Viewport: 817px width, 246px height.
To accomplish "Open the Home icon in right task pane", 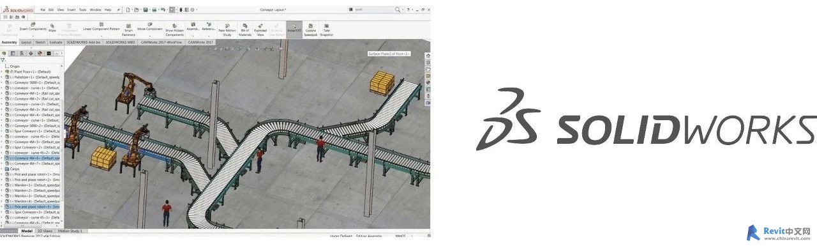I will pyautogui.click(x=428, y=56).
